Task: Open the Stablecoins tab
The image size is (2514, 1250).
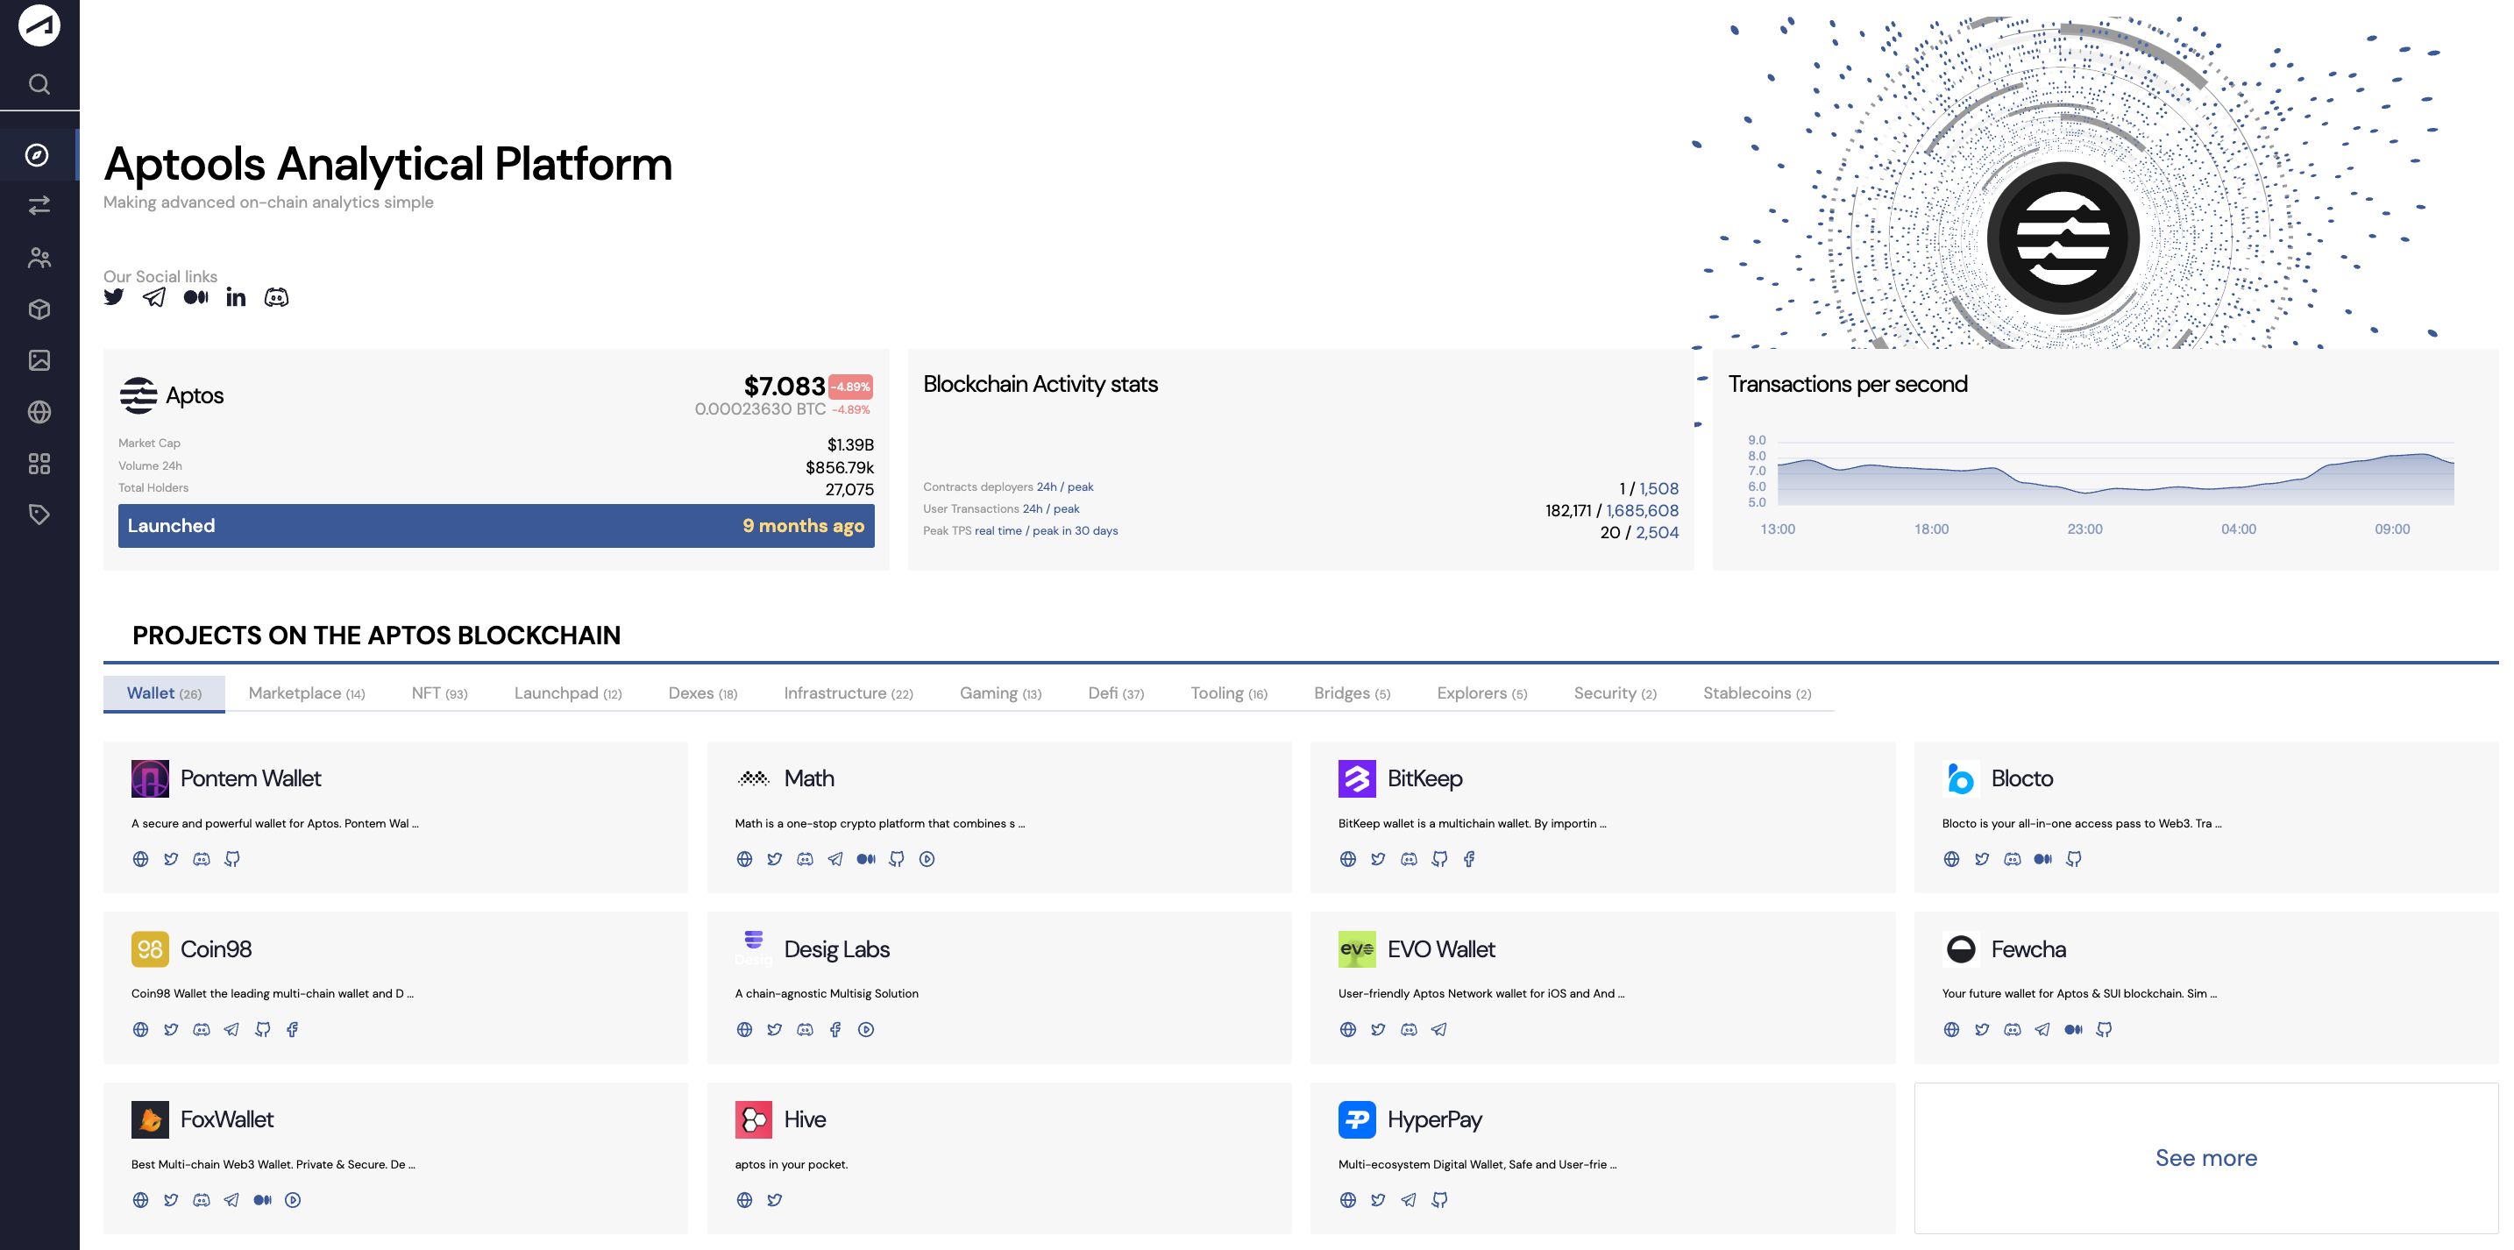Action: (1757, 692)
